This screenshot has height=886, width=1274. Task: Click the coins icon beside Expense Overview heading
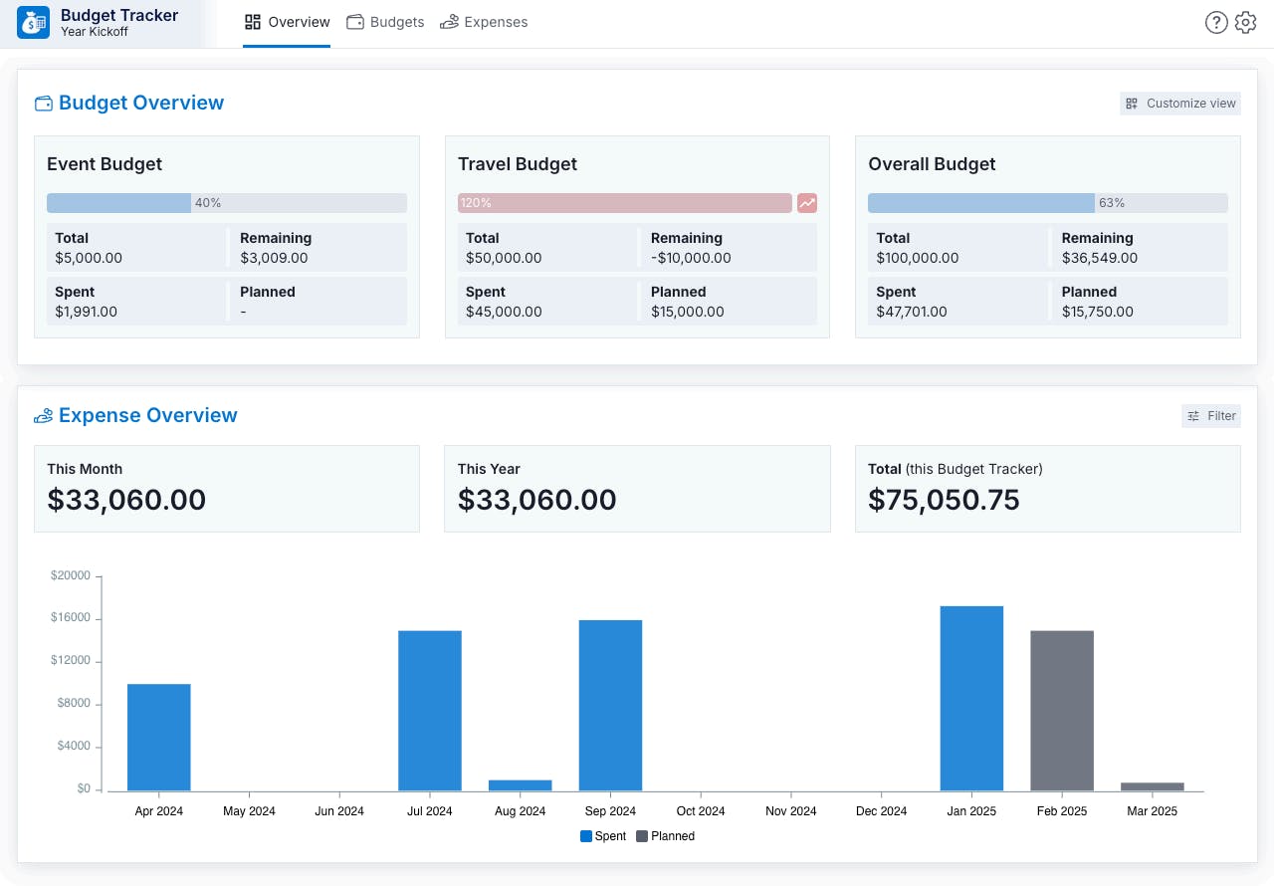(x=42, y=415)
